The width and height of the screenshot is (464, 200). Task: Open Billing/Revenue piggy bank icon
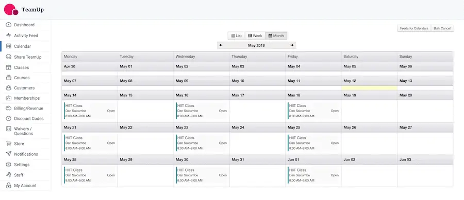(9, 108)
